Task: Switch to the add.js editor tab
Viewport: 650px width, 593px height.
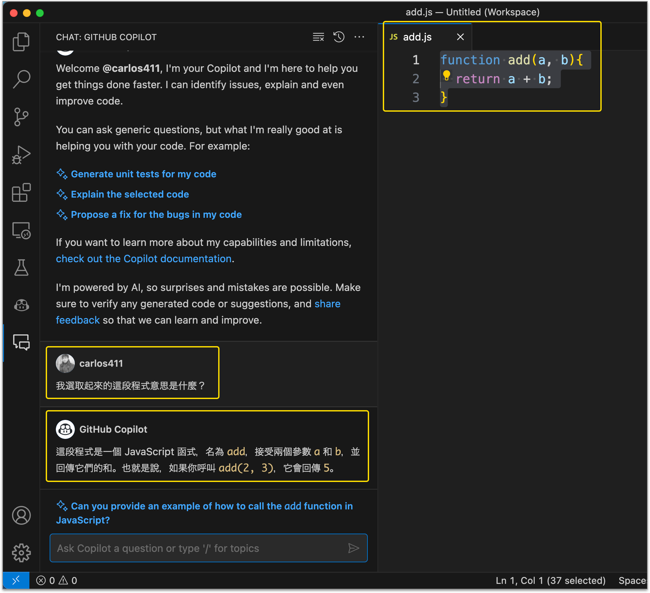Action: (417, 37)
